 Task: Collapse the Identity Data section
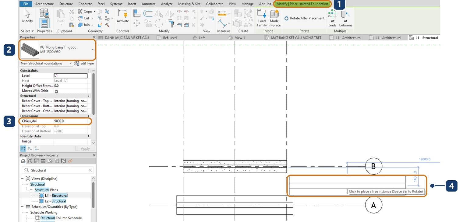point(89,136)
